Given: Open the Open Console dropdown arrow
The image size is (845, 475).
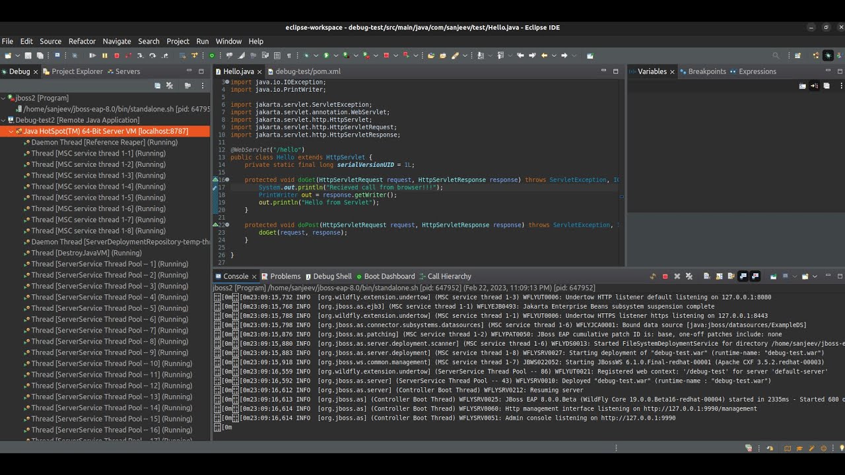Looking at the screenshot, I should click(x=815, y=276).
